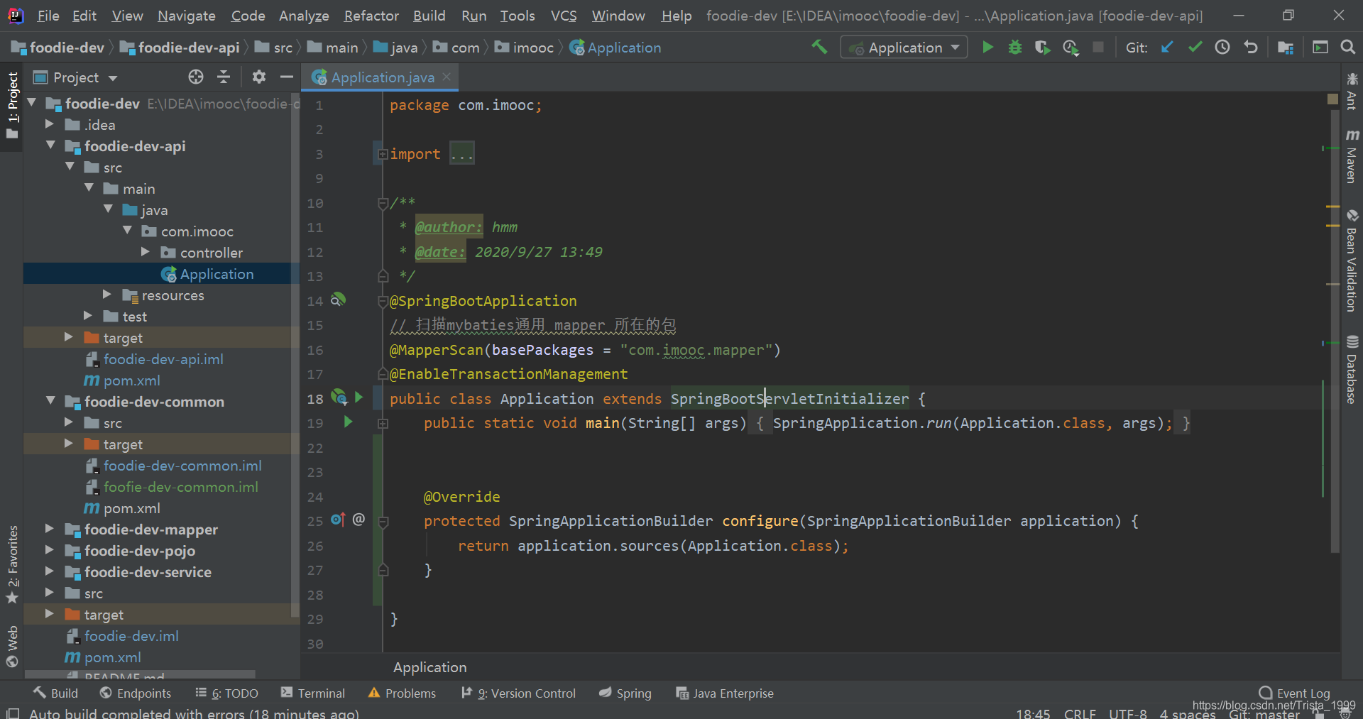1363x719 pixels.
Task: Open the Problems tool window
Action: (x=402, y=693)
